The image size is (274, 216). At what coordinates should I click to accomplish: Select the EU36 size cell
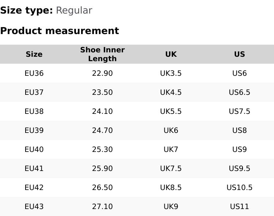click(x=34, y=73)
